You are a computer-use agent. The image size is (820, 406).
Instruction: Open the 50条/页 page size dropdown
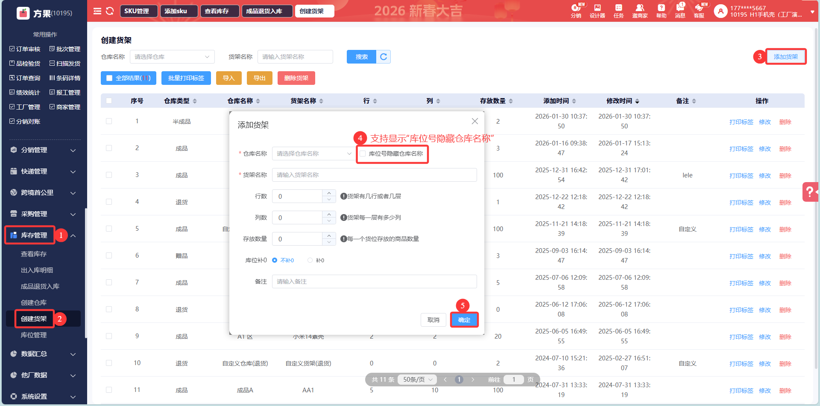417,380
